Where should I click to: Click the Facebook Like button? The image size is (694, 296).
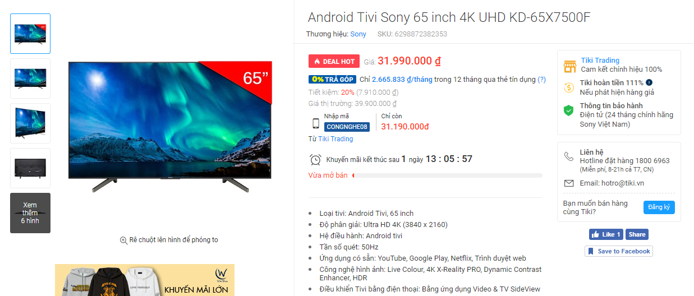pos(606,234)
